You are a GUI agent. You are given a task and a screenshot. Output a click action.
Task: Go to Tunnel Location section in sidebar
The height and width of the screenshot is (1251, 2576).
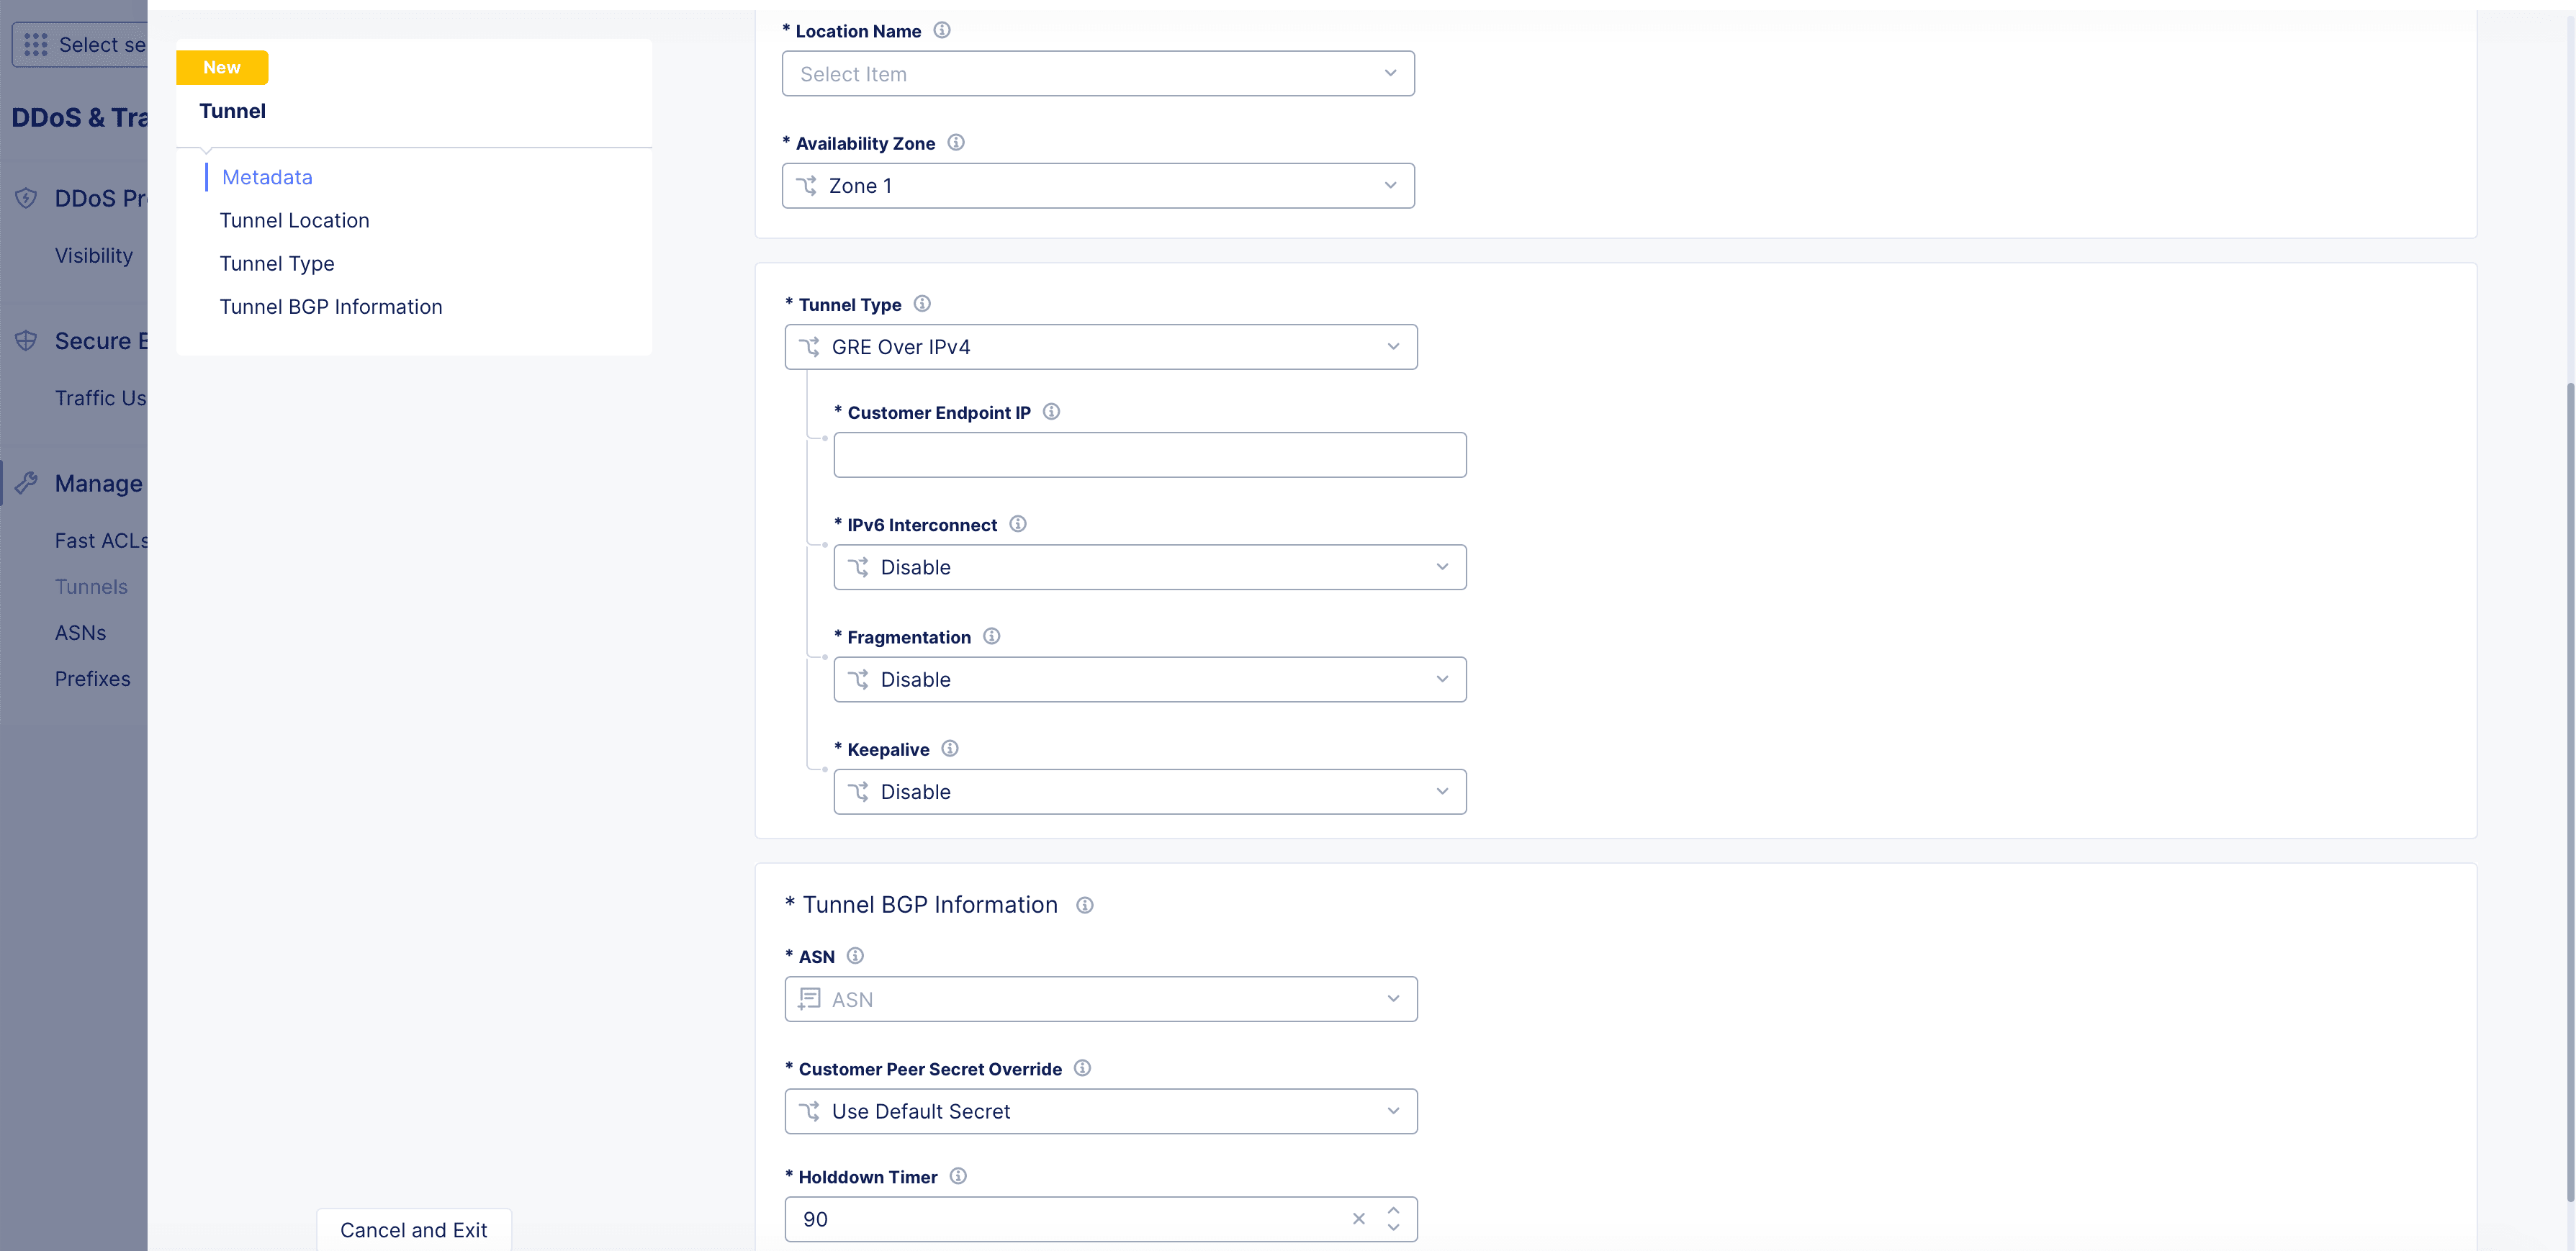[x=294, y=220]
